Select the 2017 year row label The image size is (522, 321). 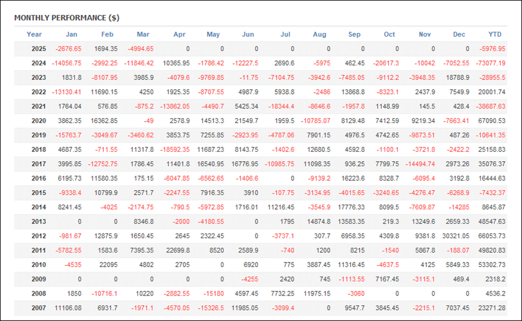(x=39, y=164)
